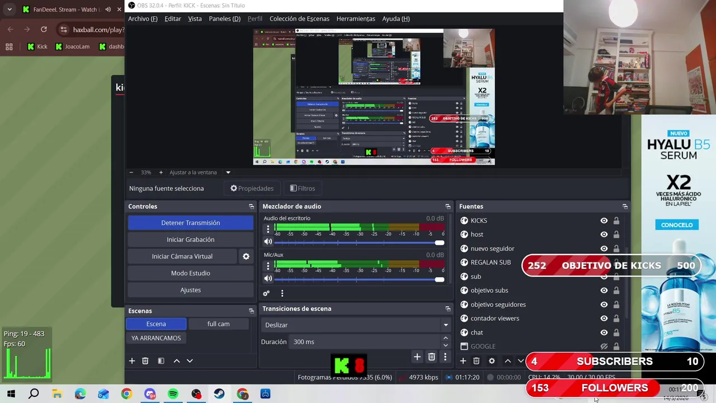
Task: Open Spotify from the taskbar
Action: [x=173, y=394]
